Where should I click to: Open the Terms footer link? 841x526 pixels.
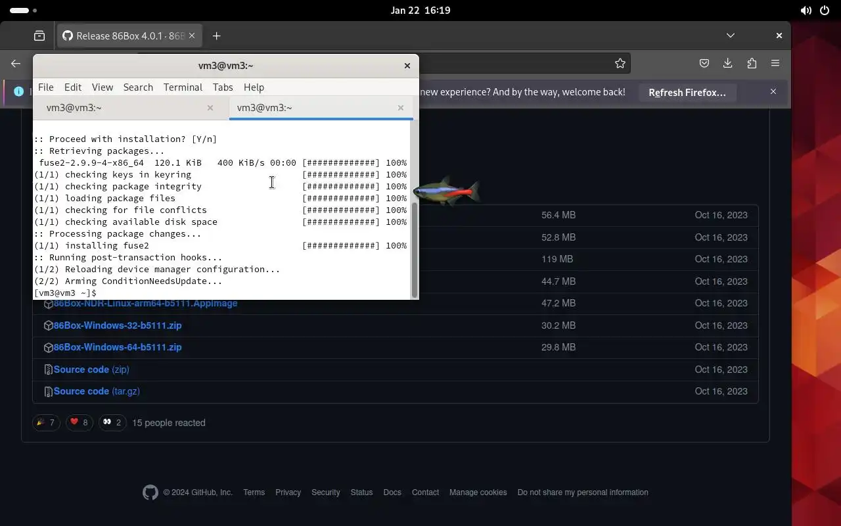(x=254, y=492)
